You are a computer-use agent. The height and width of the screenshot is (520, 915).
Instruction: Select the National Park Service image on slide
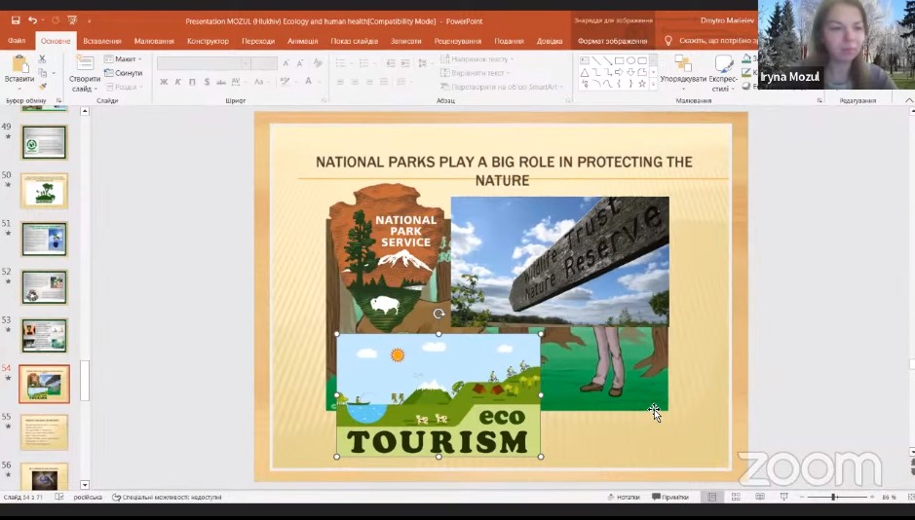tap(388, 256)
